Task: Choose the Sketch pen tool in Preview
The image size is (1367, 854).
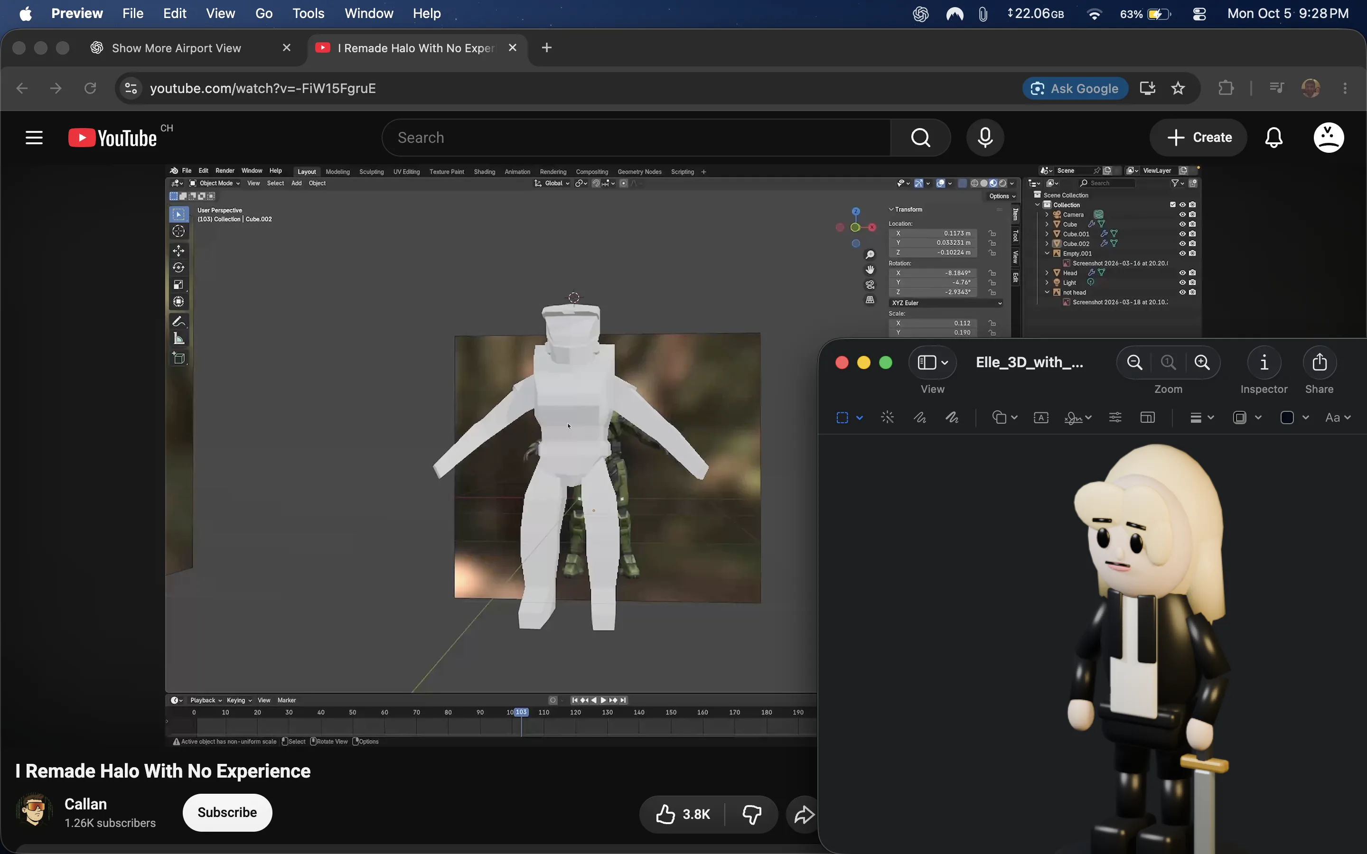Action: coord(919,418)
